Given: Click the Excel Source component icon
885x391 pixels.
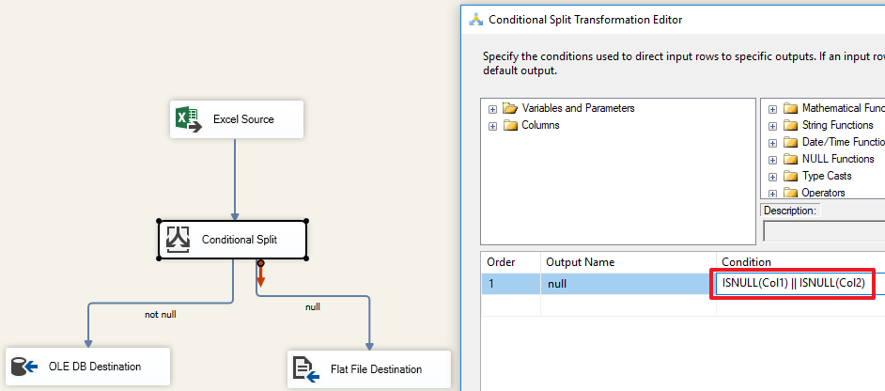Looking at the screenshot, I should point(188,119).
